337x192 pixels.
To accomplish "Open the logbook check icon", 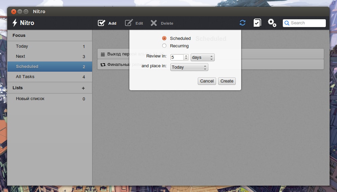I will tap(257, 23).
